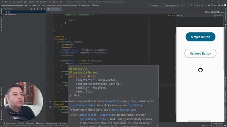Go to previous highlighted error arrow
227x127 pixels.
click(x=172, y=16)
